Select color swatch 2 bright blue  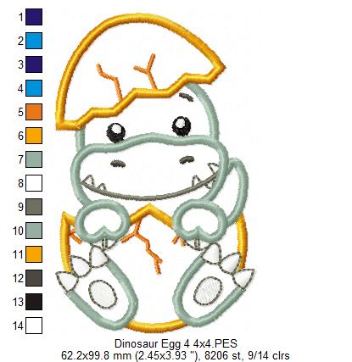34,41
